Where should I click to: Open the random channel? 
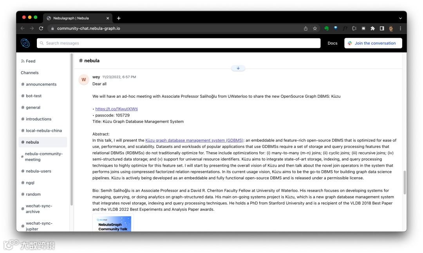point(43,194)
